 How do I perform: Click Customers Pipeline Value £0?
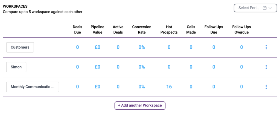(x=98, y=47)
